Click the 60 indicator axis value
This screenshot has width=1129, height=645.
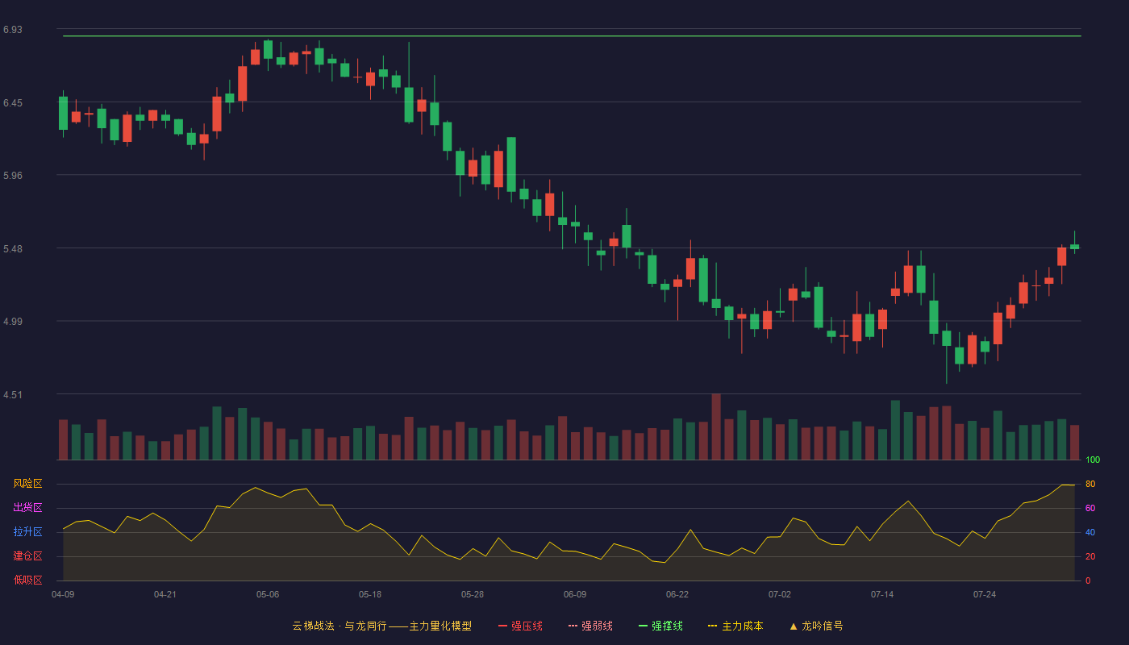1090,508
